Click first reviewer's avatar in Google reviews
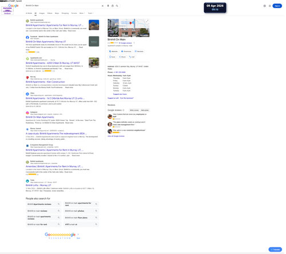 [x=110, y=117]
